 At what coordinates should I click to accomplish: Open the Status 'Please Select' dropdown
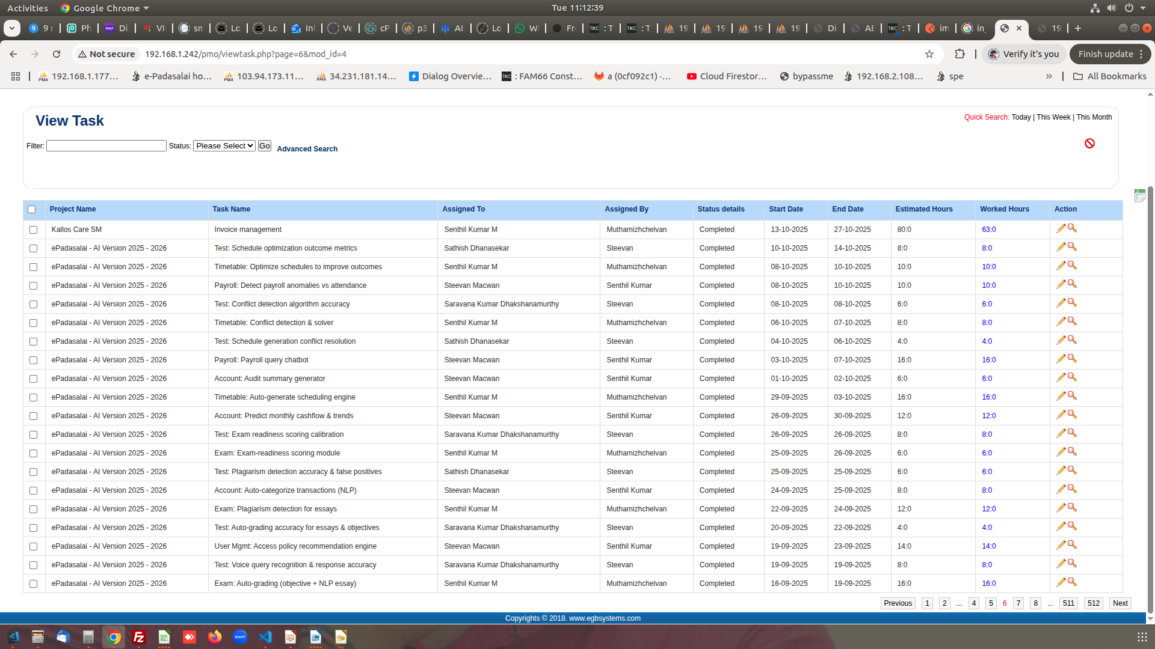point(224,146)
